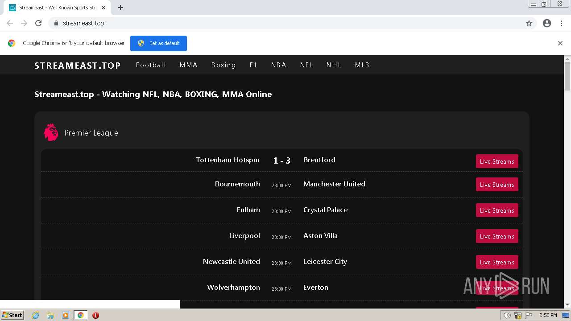Click the Aston Villa team name
This screenshot has width=571, height=321.
[x=320, y=236]
